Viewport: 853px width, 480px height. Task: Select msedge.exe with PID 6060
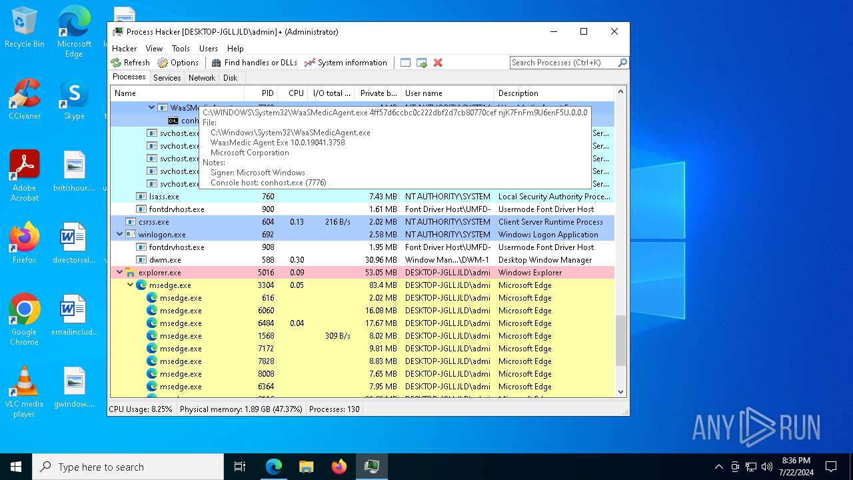tap(362, 311)
